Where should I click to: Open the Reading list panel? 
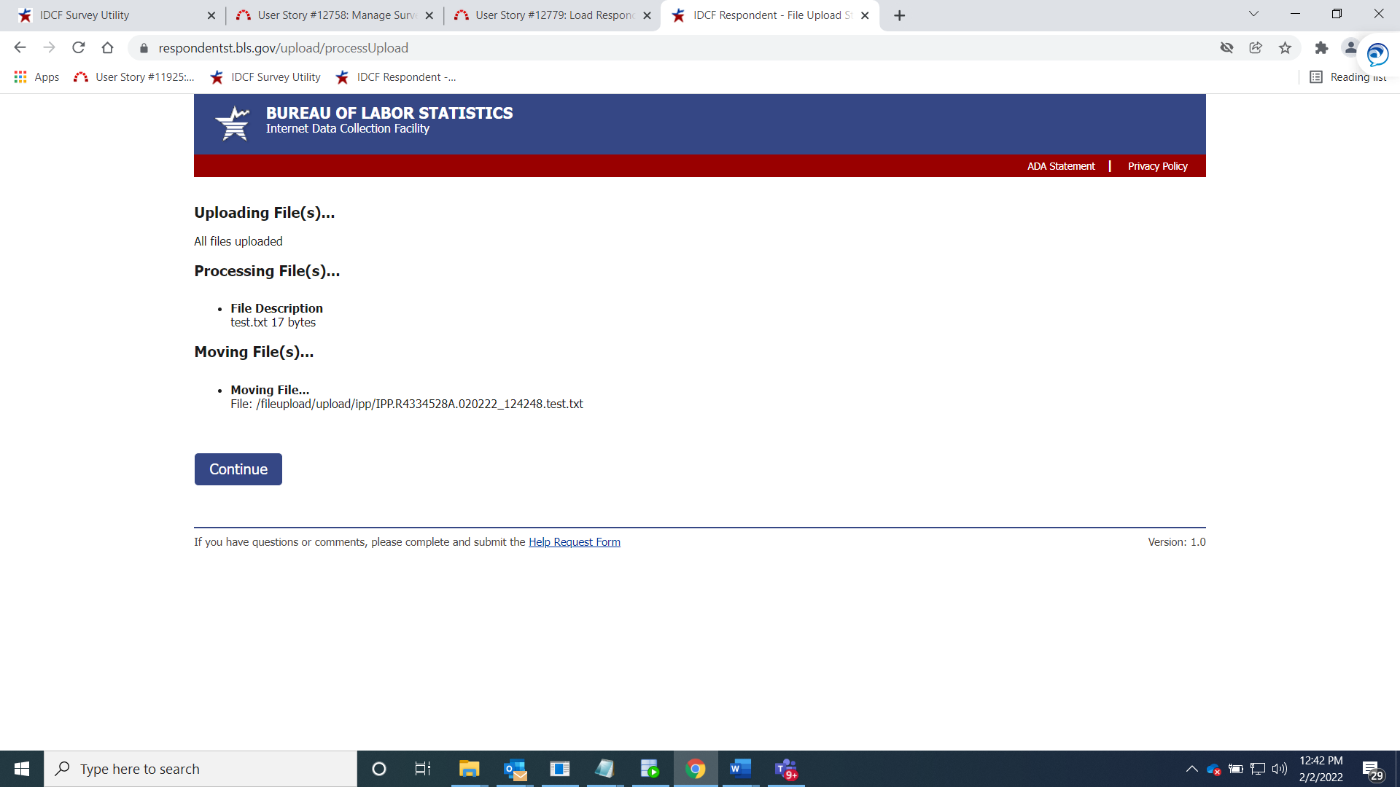[1348, 77]
